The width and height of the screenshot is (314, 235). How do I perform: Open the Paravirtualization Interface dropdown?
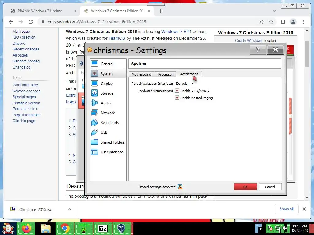(x=185, y=83)
